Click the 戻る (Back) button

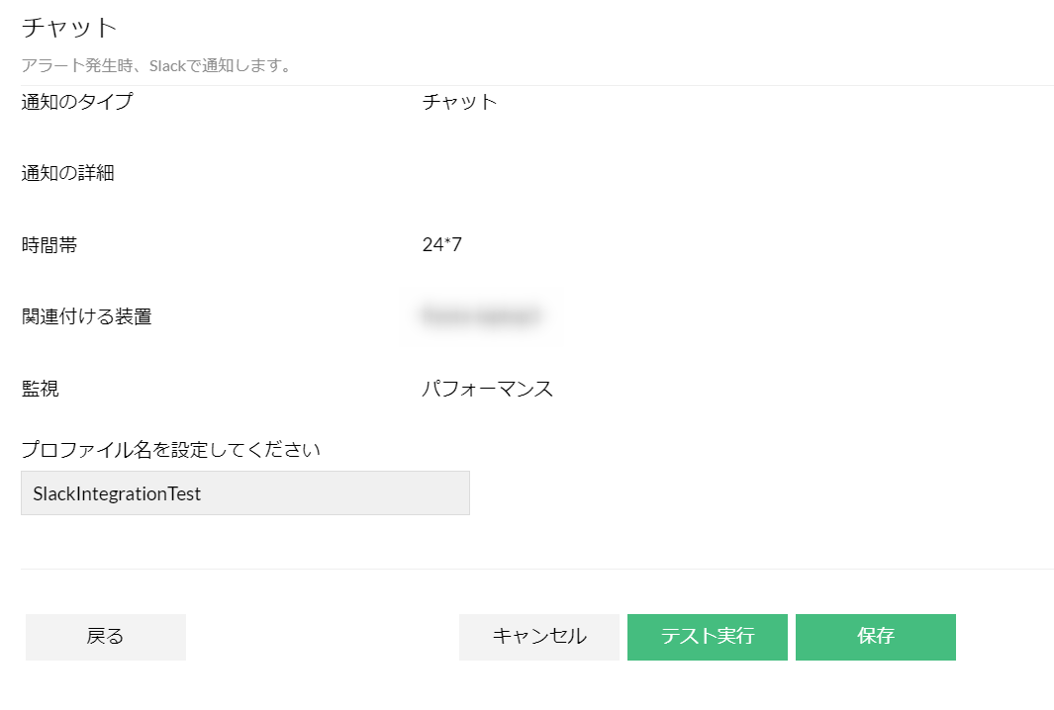[x=105, y=637]
